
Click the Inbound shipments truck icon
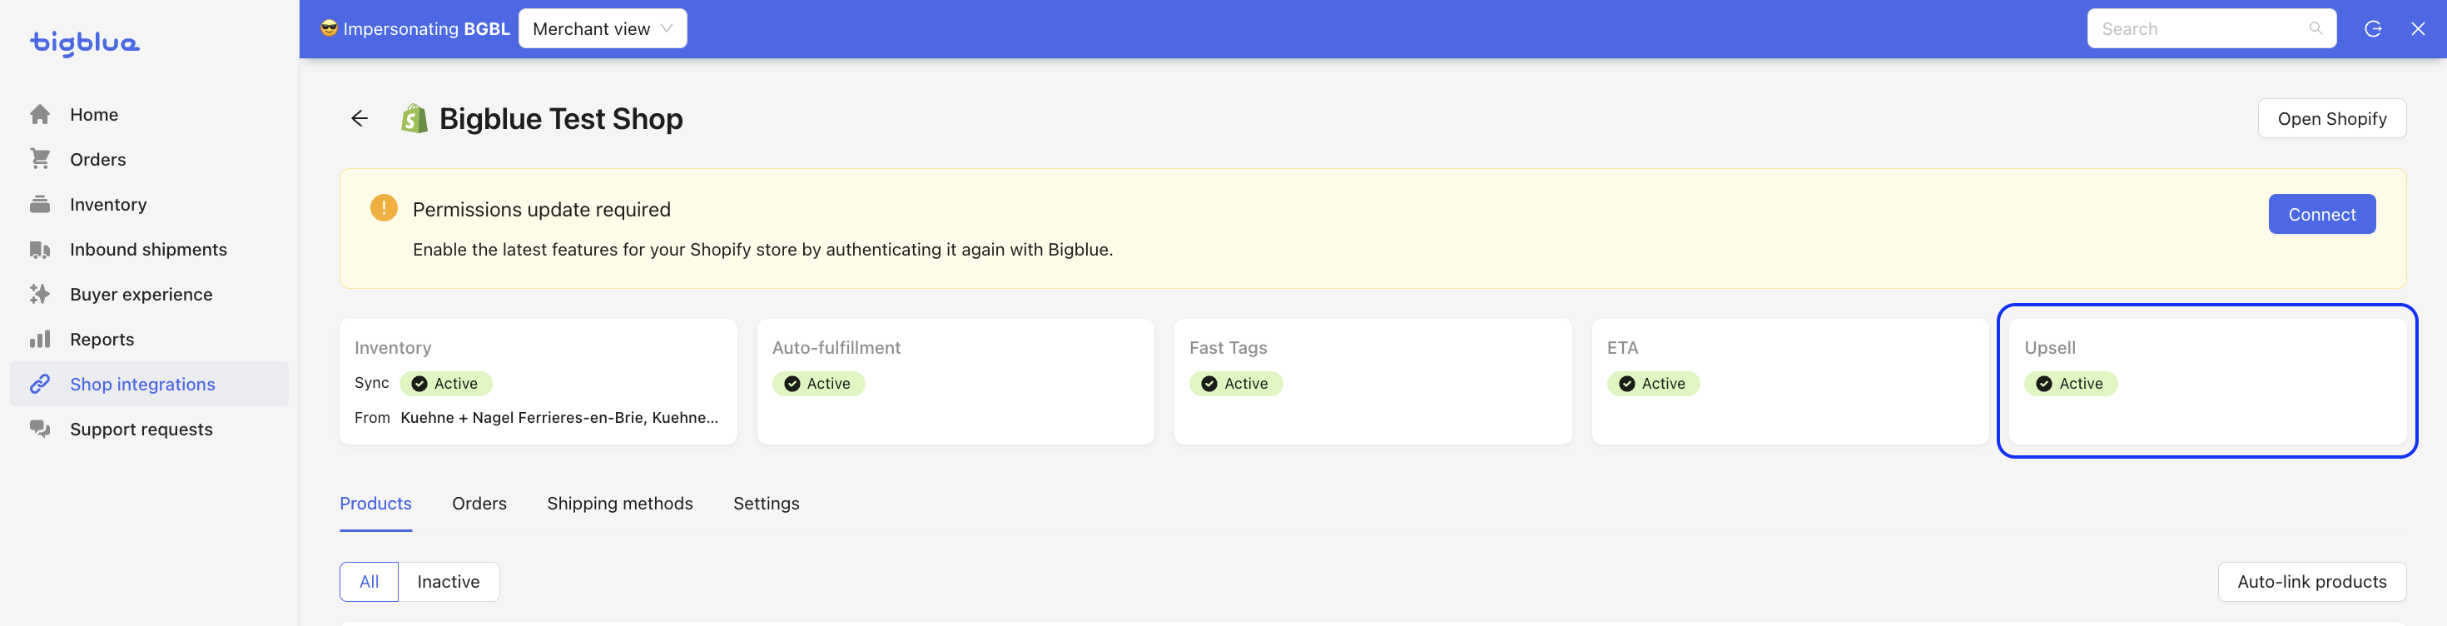click(x=40, y=250)
